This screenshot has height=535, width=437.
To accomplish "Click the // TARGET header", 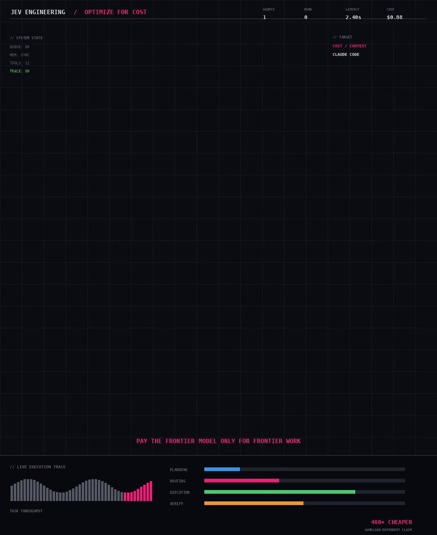I will point(342,37).
